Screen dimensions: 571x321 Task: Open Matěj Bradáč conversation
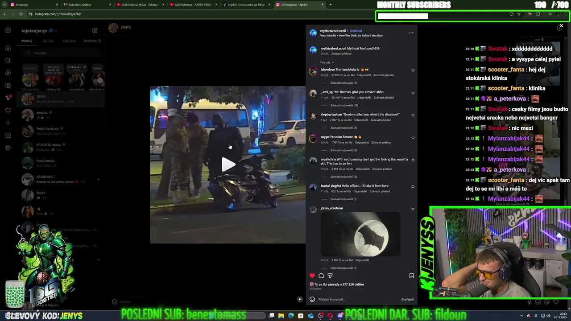pyautogui.click(x=60, y=163)
